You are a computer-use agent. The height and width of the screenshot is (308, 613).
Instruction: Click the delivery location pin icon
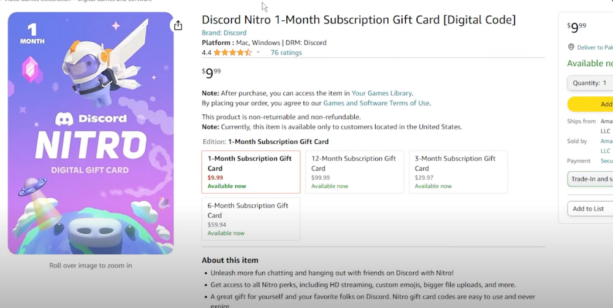point(571,47)
